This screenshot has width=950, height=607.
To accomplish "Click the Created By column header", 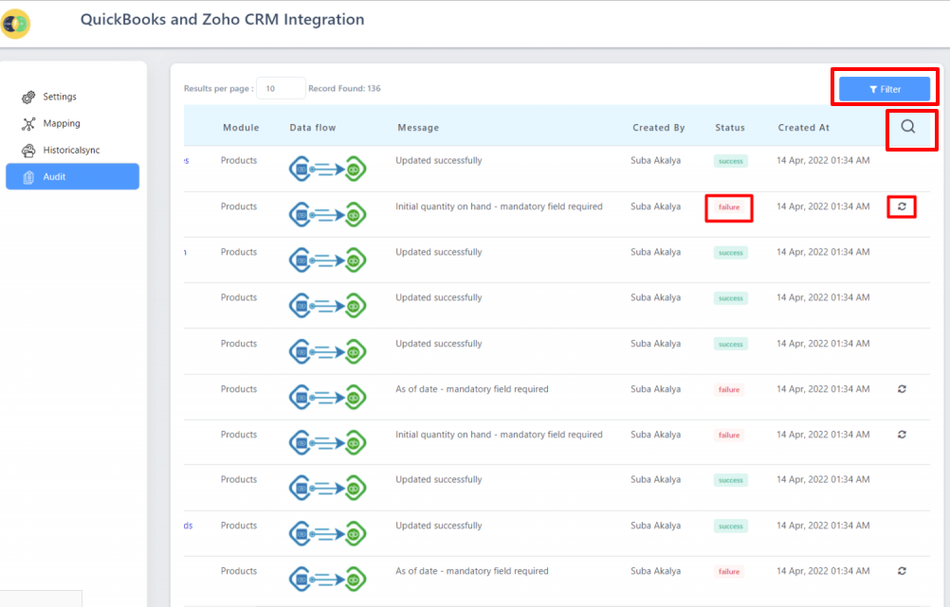I will tap(659, 128).
